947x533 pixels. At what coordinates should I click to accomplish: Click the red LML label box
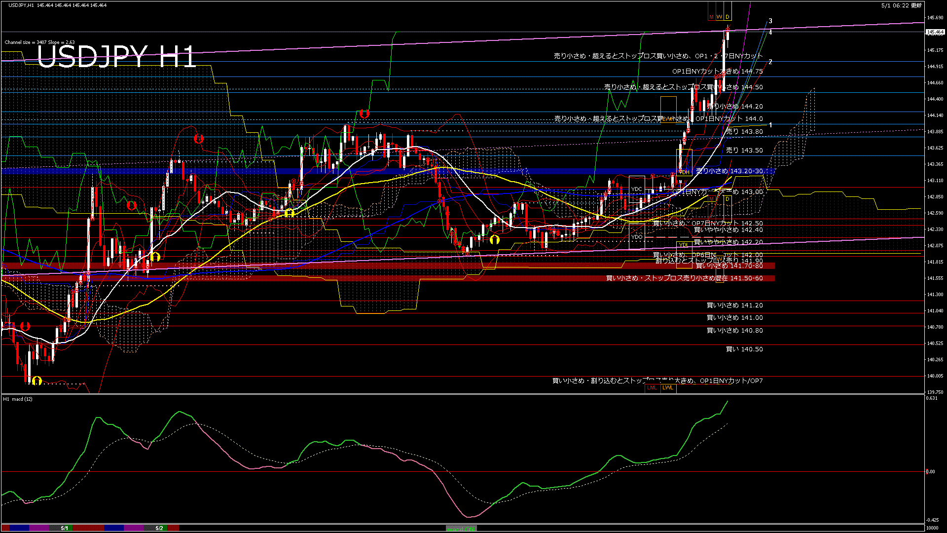click(652, 388)
